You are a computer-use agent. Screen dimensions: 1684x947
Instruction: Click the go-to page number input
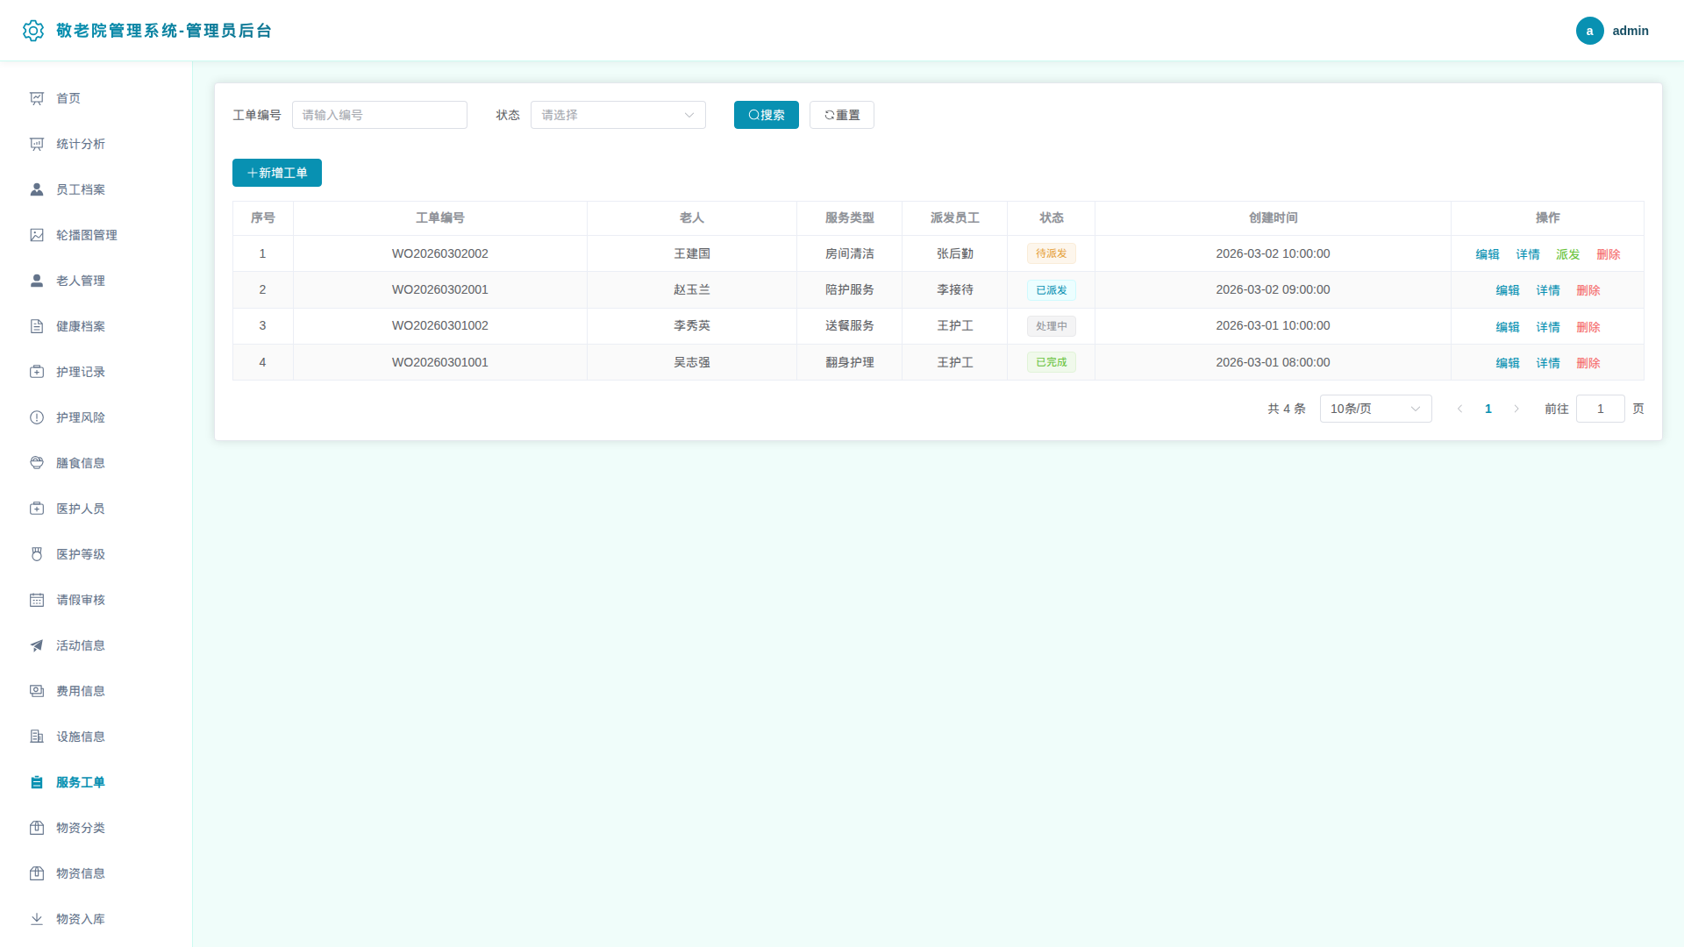(x=1600, y=409)
